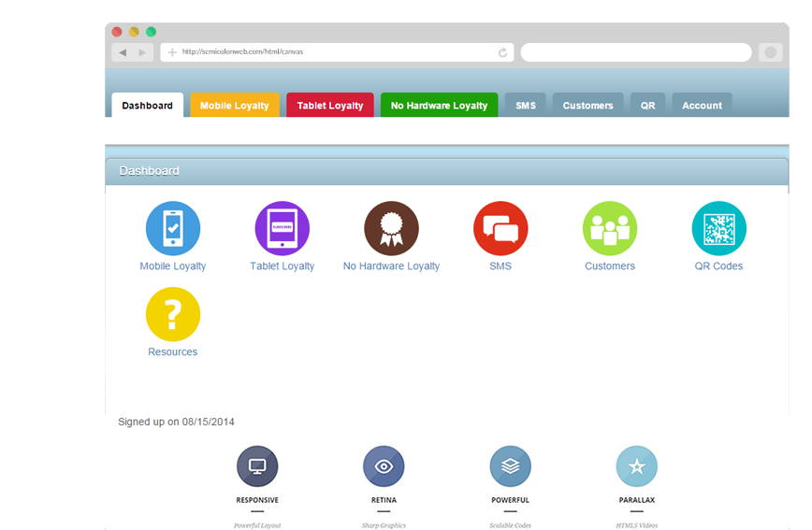
Task: Open the teal QR Codes icon
Action: tap(719, 228)
